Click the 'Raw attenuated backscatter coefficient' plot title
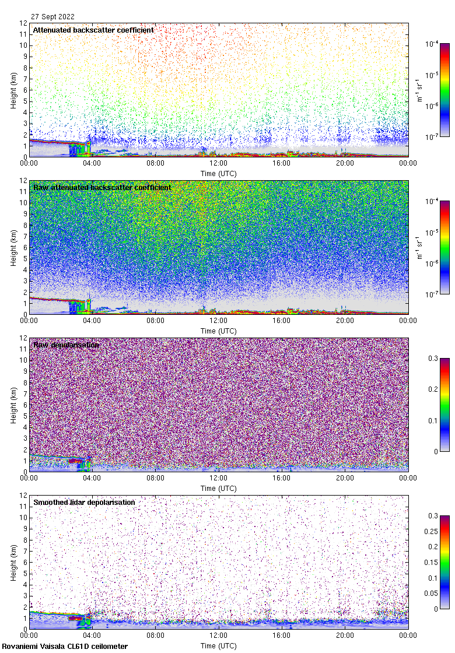This screenshot has width=455, height=653. pyautogui.click(x=102, y=187)
